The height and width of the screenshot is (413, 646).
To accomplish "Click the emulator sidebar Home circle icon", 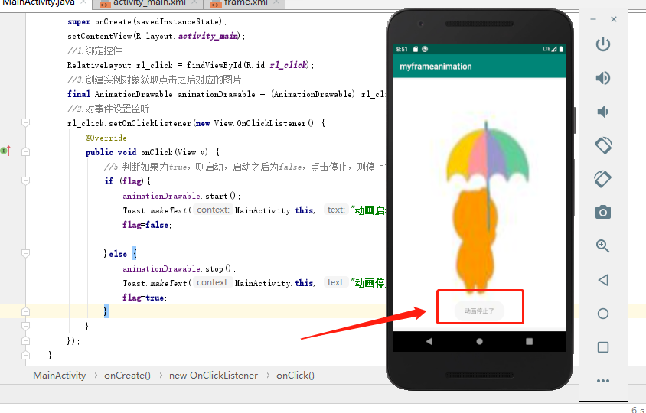I will click(x=603, y=314).
